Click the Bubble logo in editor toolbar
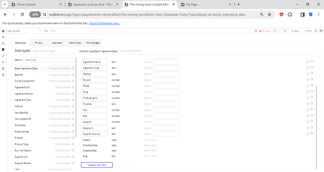 point(3,31)
